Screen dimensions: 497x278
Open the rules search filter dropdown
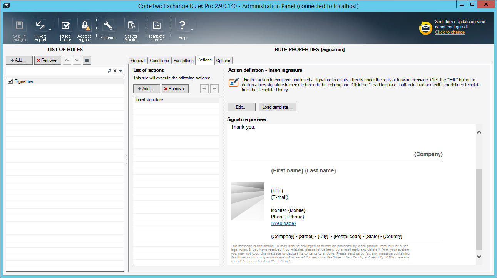pyautogui.click(x=120, y=71)
